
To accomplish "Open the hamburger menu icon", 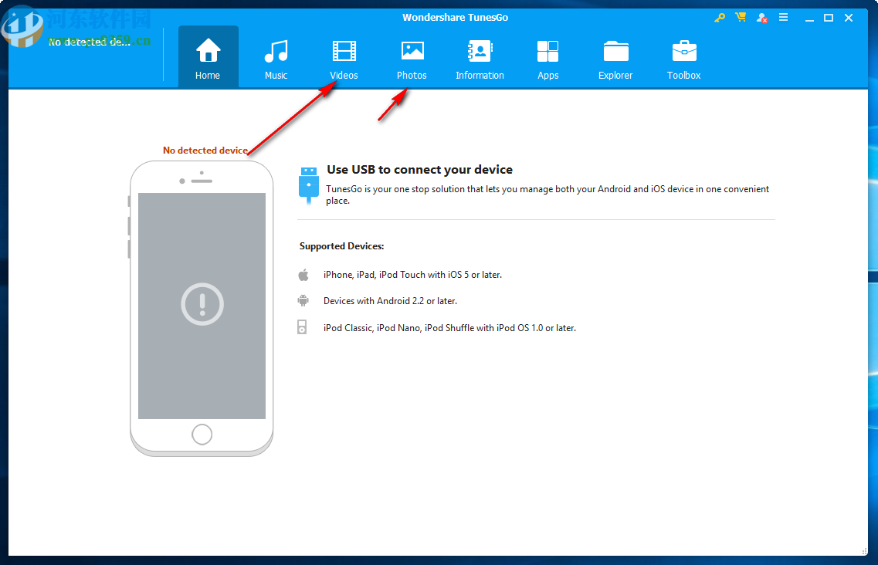I will 783,17.
